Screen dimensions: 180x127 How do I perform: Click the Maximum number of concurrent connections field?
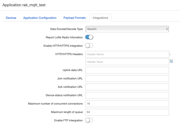tap(127, 104)
